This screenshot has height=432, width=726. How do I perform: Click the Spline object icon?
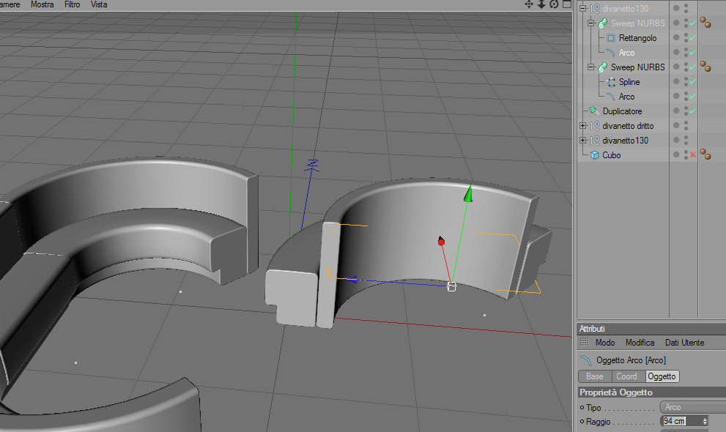[x=611, y=82]
